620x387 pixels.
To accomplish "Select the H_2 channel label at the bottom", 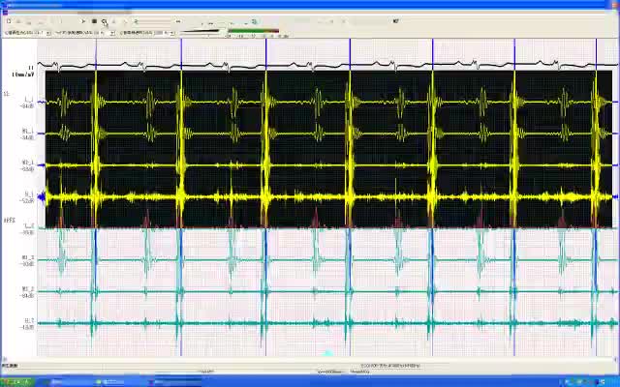I will (x=28, y=320).
